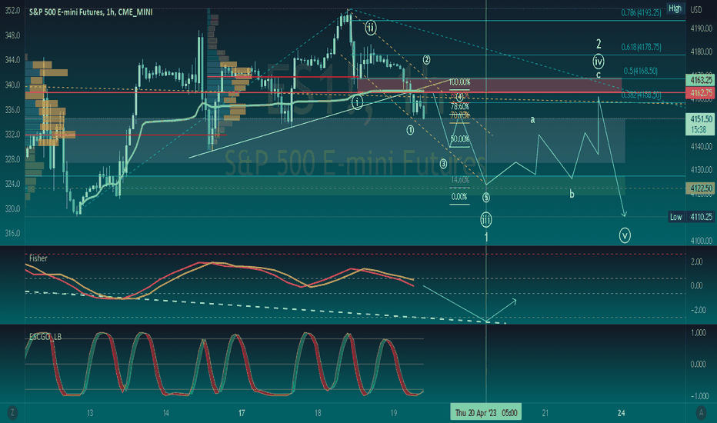Click the 4163.25 price label

click(701, 80)
